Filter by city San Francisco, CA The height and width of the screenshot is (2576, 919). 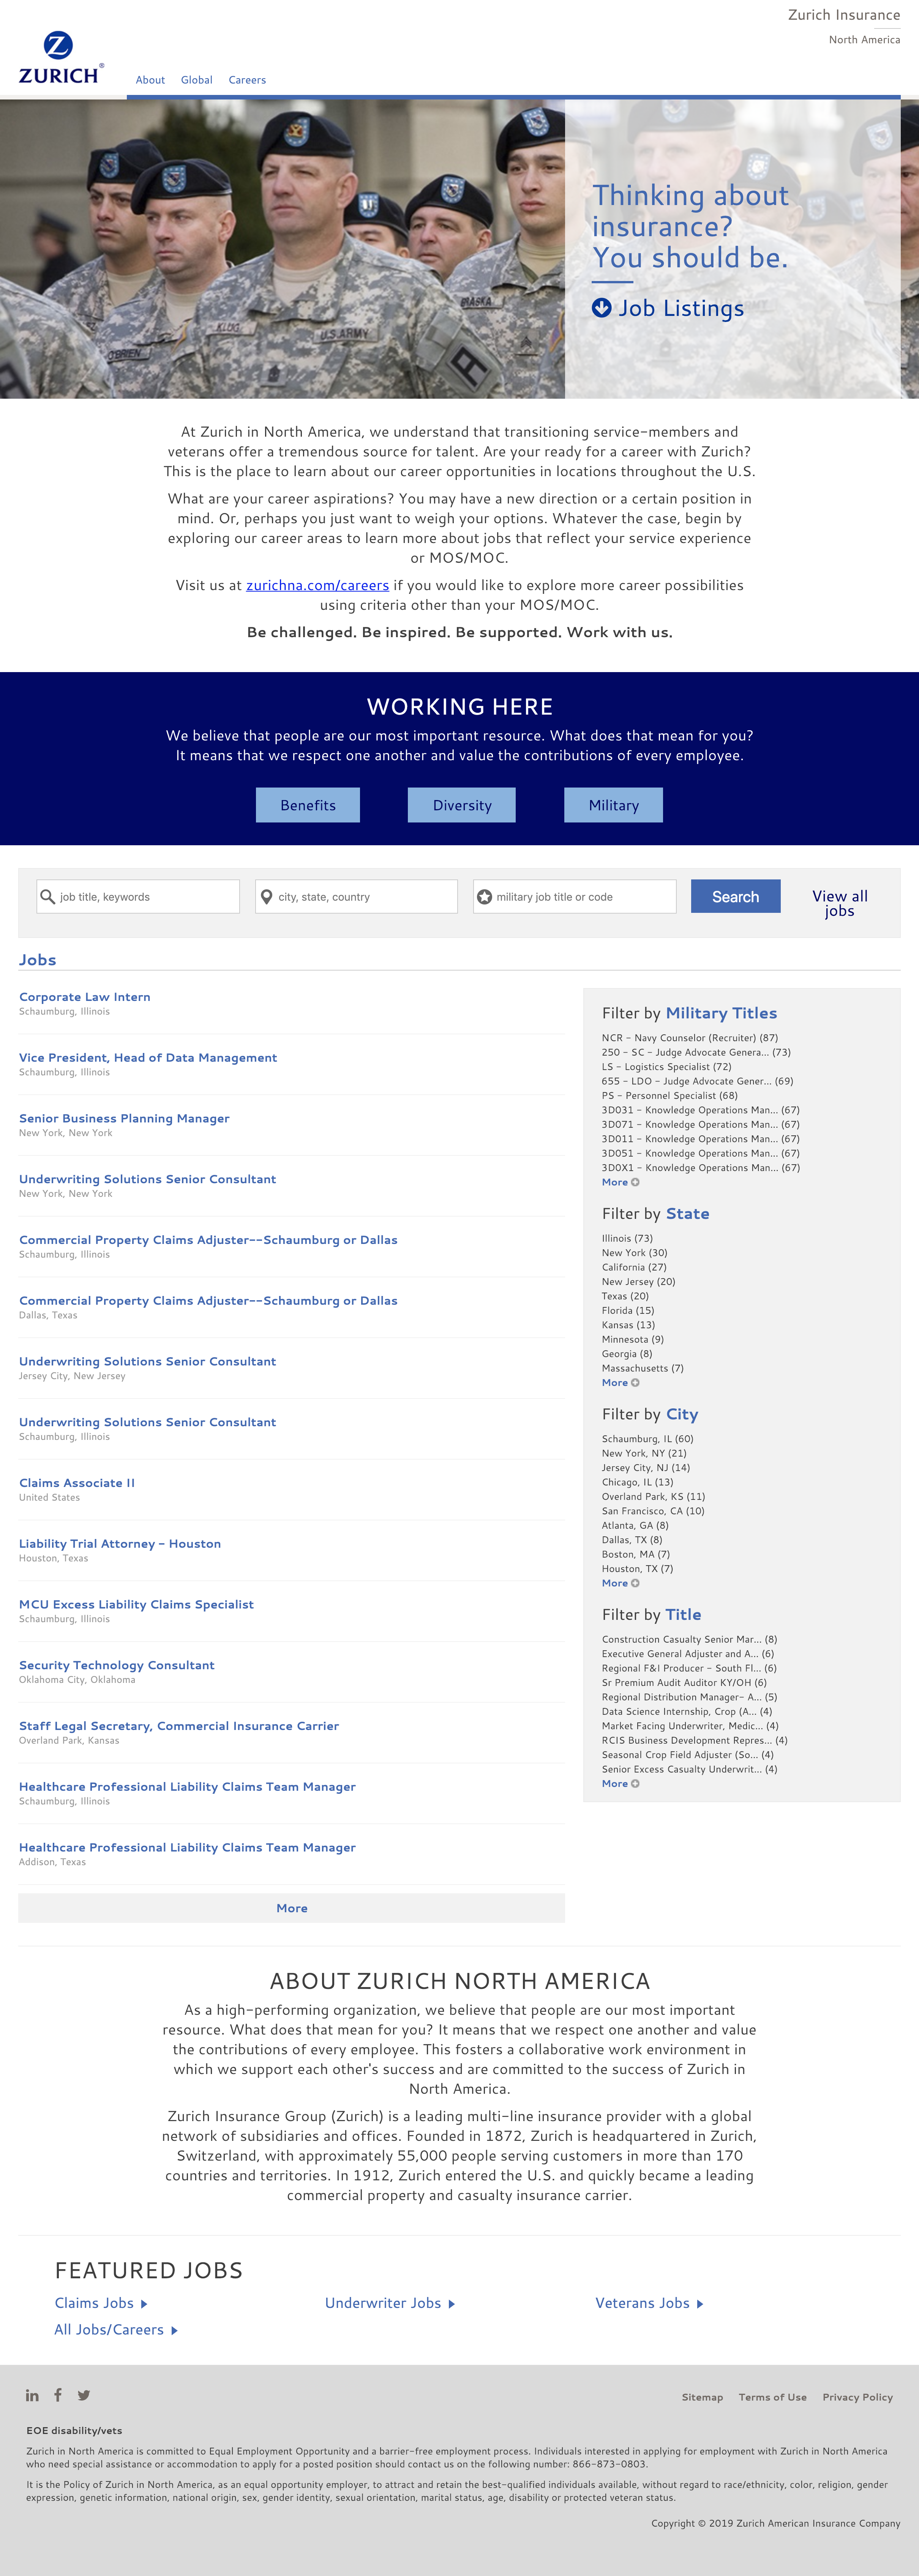(653, 1511)
